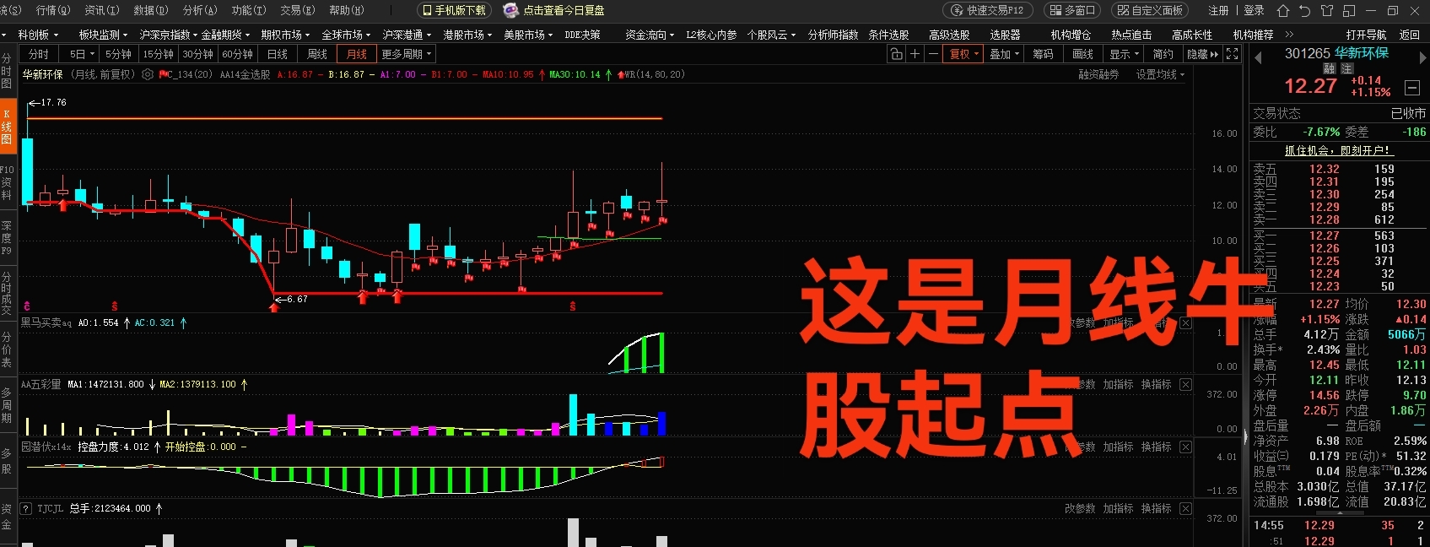Click 手机版下载 phone button
The height and width of the screenshot is (547, 1430).
tap(454, 10)
